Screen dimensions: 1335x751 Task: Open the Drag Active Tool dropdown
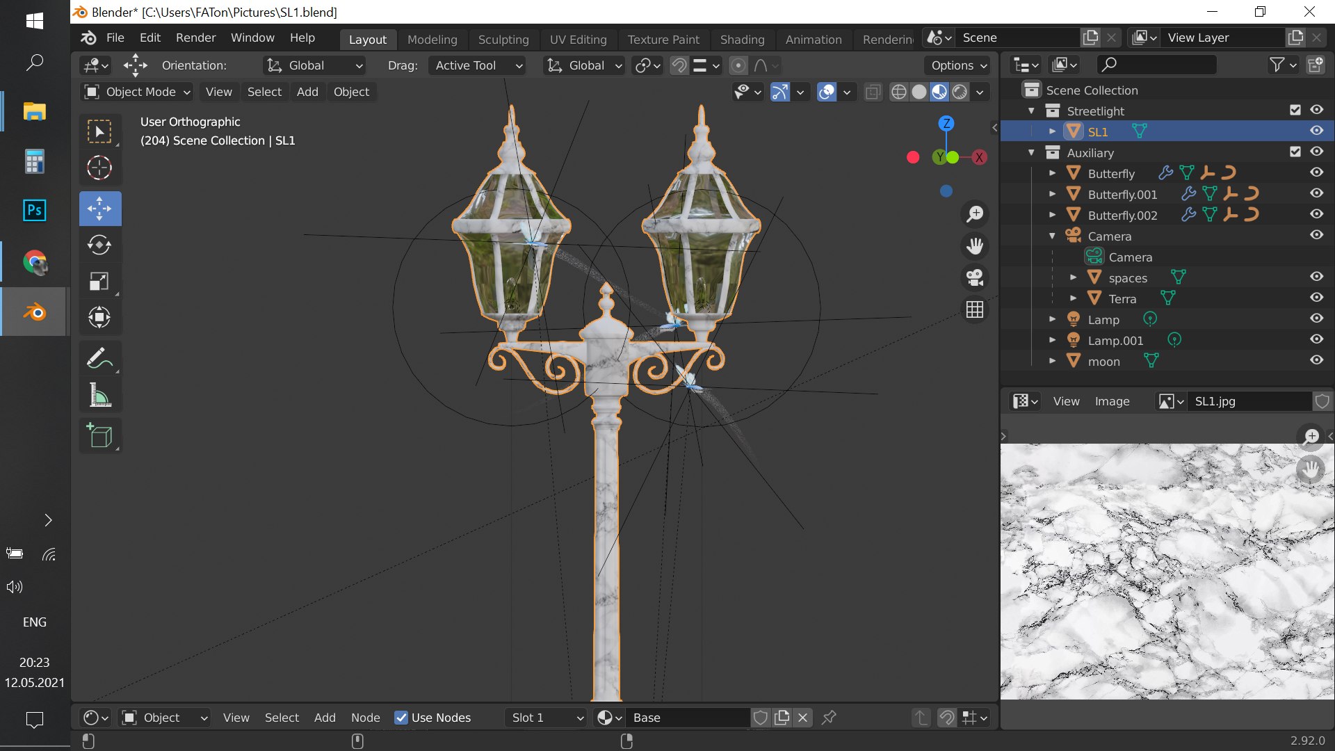[477, 65]
